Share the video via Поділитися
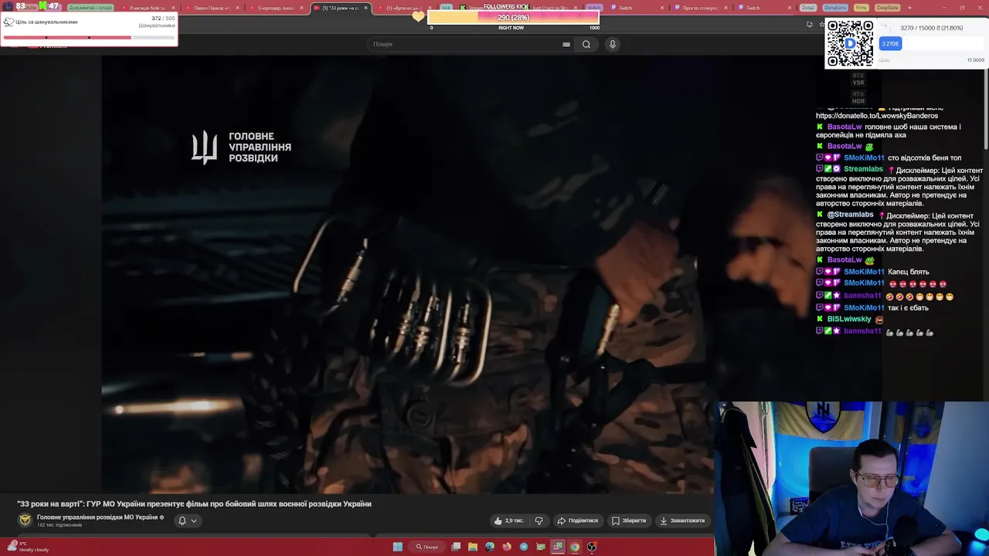The height and width of the screenshot is (556, 989). coord(578,520)
